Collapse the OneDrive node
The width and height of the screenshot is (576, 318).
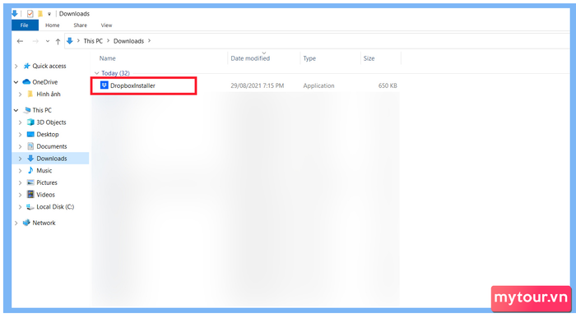(x=16, y=82)
